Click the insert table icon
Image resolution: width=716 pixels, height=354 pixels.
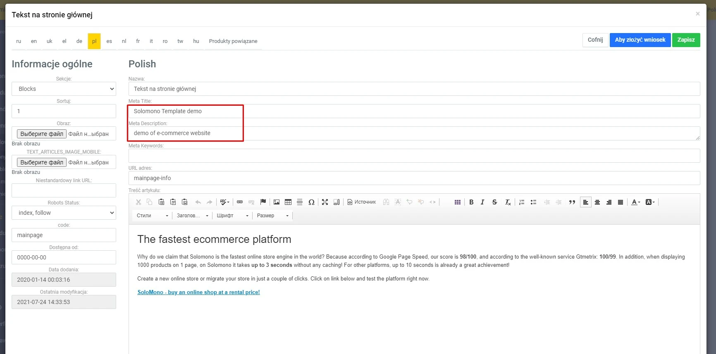(x=288, y=202)
